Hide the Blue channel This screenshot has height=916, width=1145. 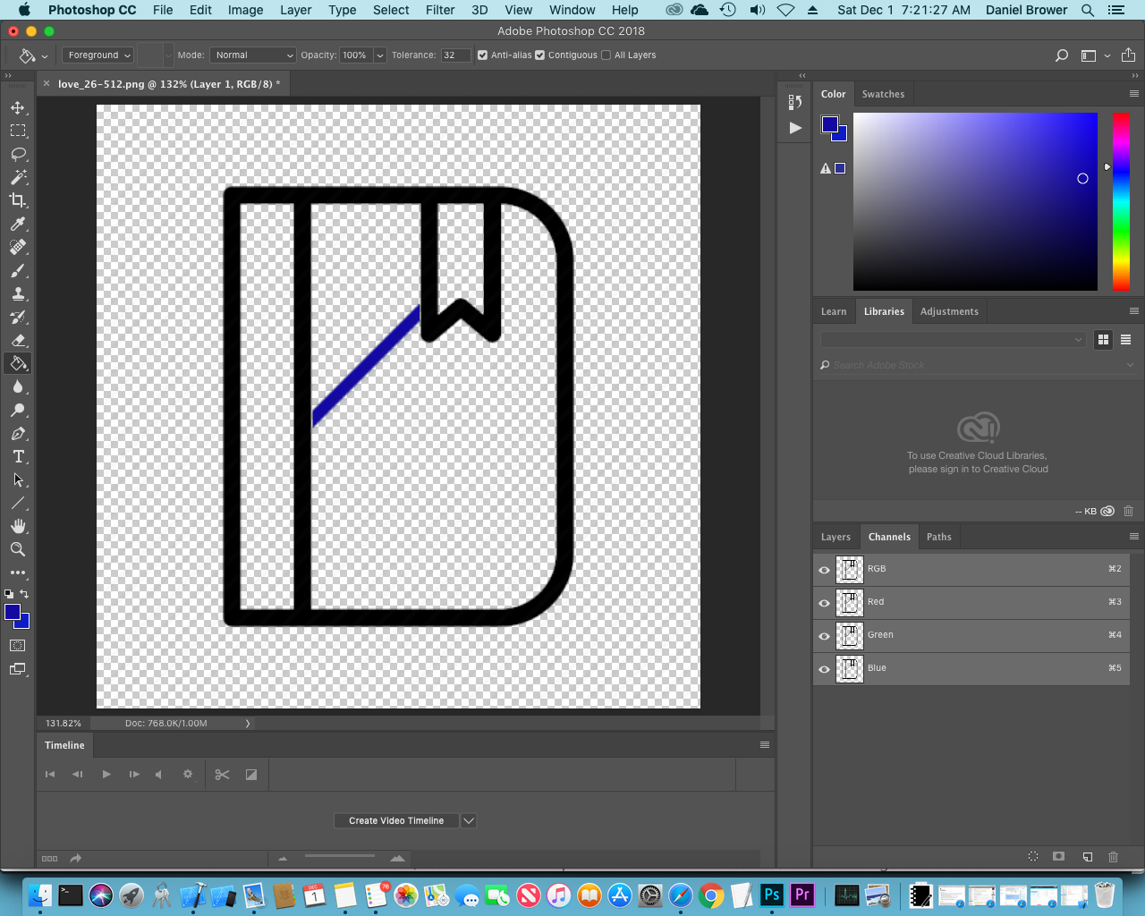pyautogui.click(x=823, y=668)
